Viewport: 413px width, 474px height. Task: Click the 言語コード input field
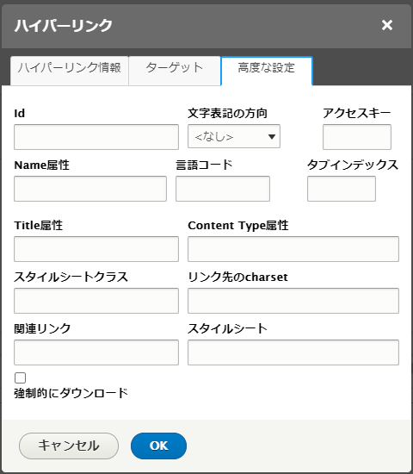click(223, 189)
